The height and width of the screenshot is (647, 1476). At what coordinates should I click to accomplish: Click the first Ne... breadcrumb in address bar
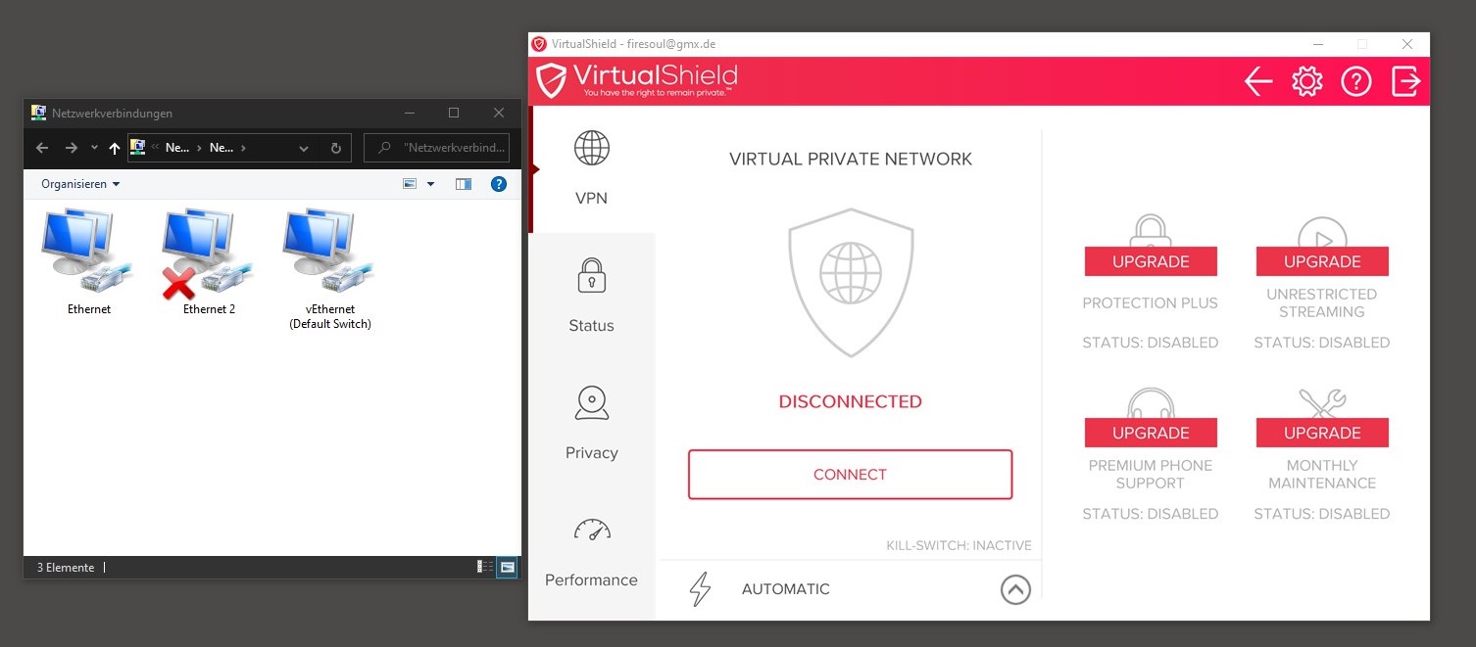click(x=177, y=148)
